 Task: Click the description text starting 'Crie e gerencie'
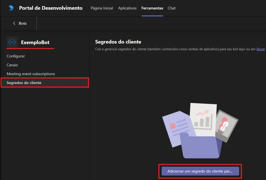[x=175, y=49]
